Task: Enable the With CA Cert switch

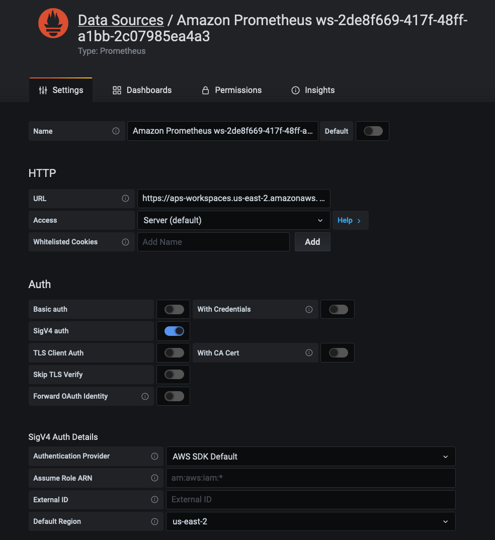Action: pyautogui.click(x=338, y=352)
